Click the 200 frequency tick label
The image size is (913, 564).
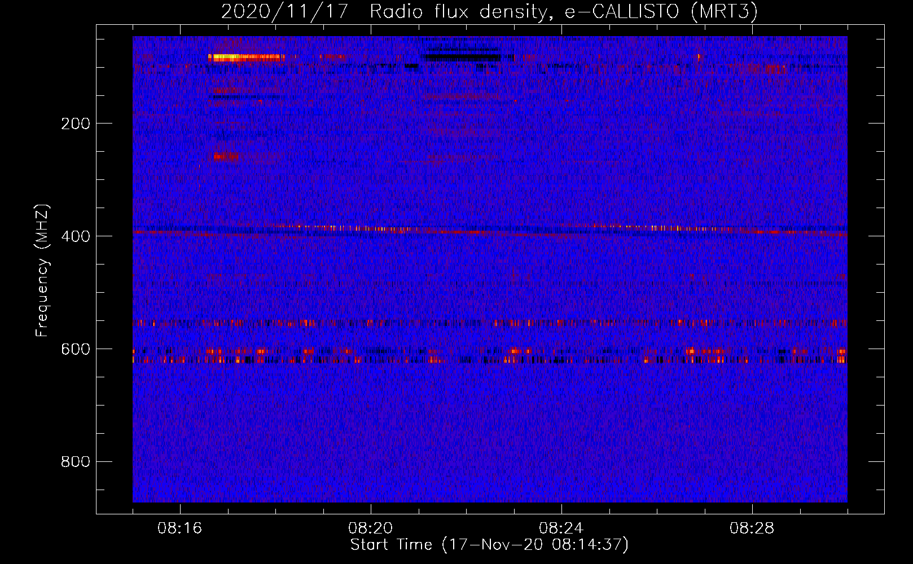[x=76, y=124]
